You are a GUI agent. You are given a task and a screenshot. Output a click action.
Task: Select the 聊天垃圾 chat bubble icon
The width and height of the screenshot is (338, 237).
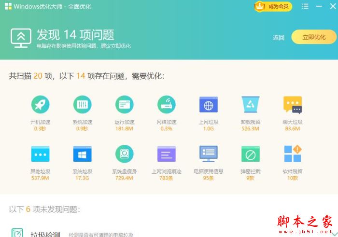[293, 105]
